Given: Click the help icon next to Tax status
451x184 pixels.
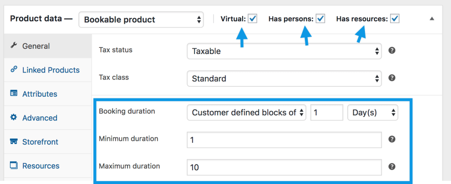Looking at the screenshot, I should click(392, 50).
